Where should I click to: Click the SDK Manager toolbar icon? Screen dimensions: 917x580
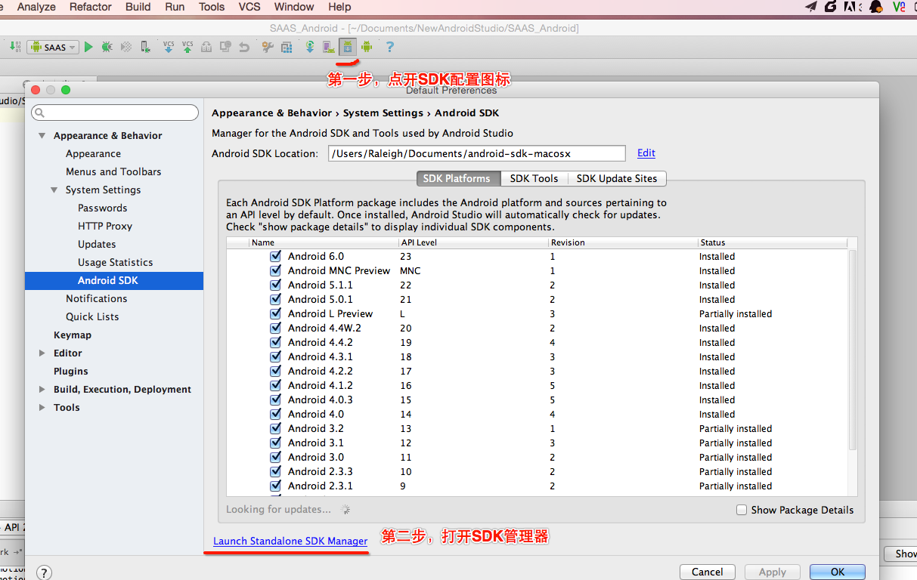348,47
